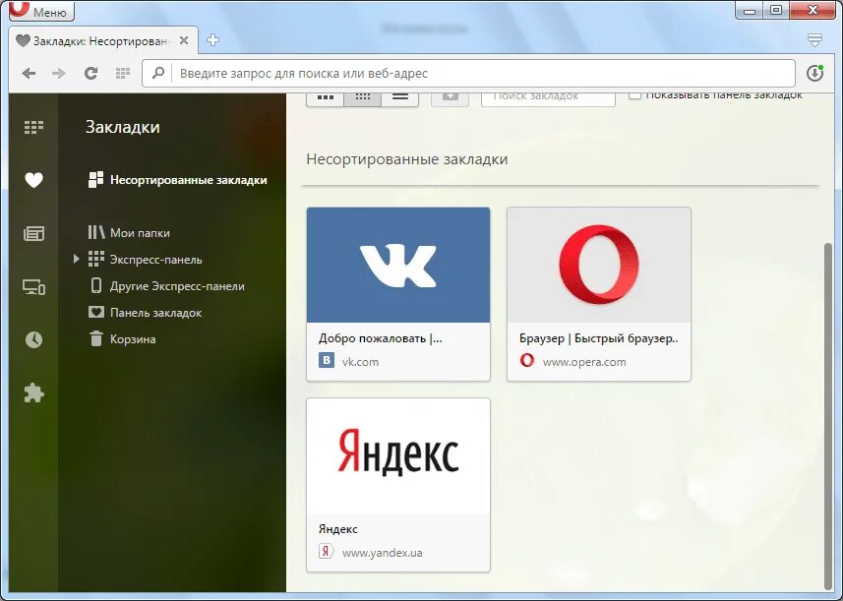Viewport: 843px width, 601px height.
Task: Click the add new folder button
Action: point(450,97)
